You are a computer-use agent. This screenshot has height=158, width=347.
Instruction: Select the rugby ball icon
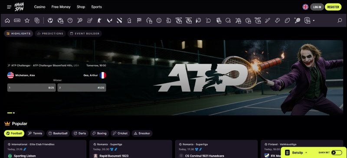click(287, 20)
